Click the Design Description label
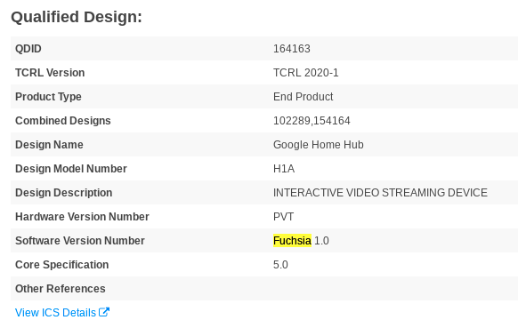The height and width of the screenshot is (336, 518). [x=64, y=193]
